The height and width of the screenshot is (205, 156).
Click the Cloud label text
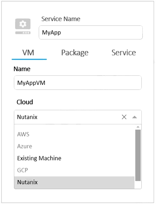click(25, 102)
